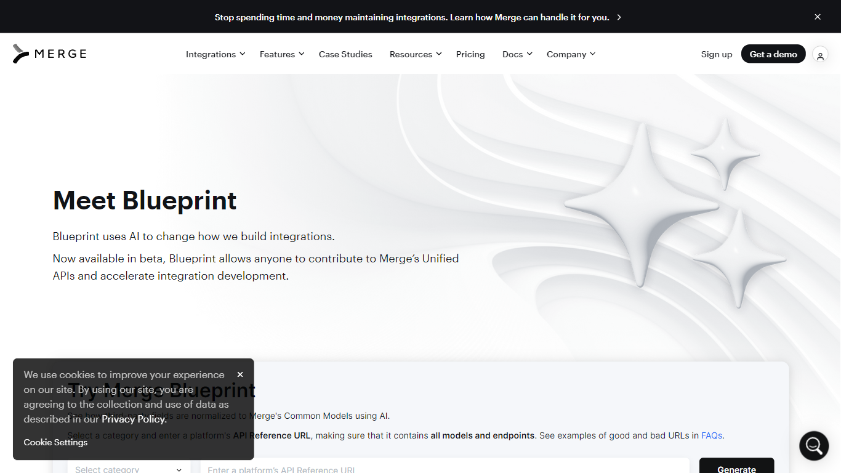Viewport: 841px width, 473px height.
Task: Open the Resources dropdown menu
Action: pos(416,54)
